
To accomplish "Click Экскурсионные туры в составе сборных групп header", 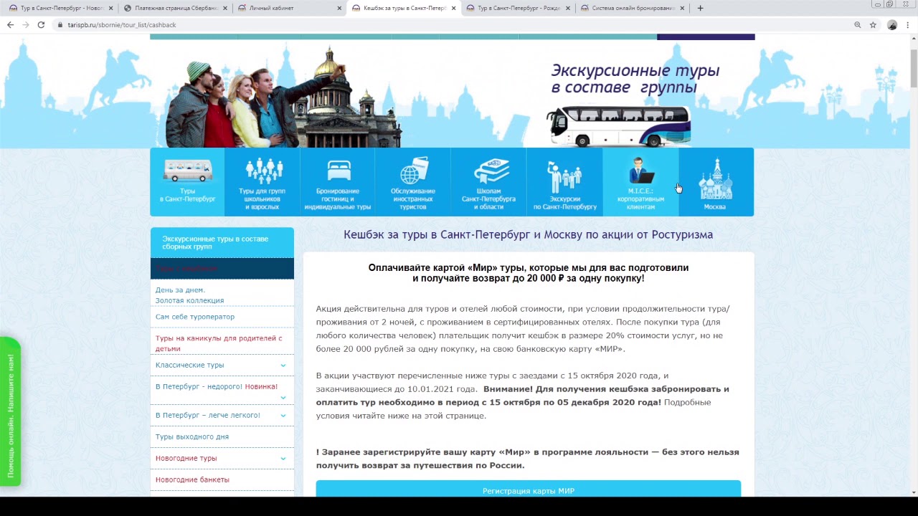I will point(222,242).
